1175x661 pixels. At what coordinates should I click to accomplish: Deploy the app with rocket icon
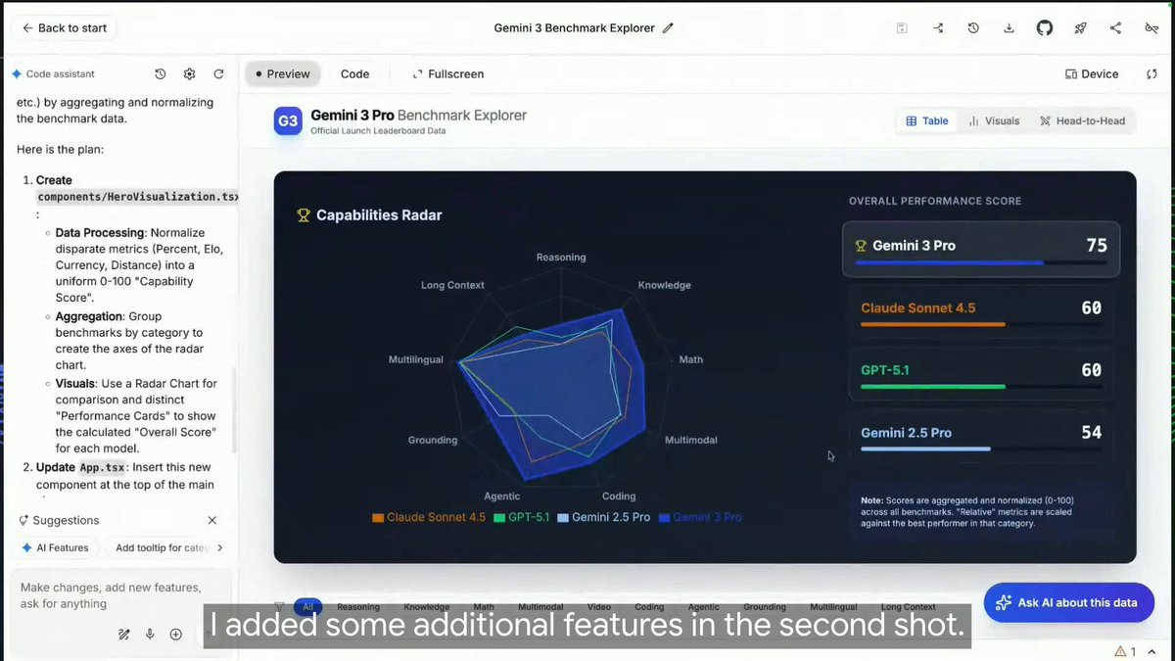(x=1080, y=28)
